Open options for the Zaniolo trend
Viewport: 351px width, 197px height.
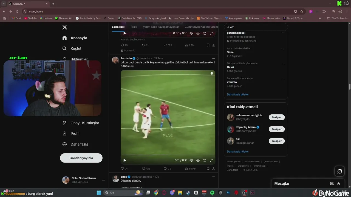pyautogui.click(x=283, y=79)
